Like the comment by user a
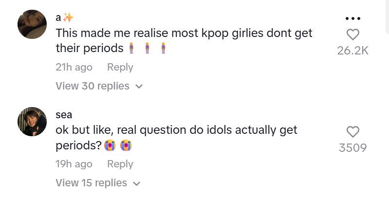 coord(352,35)
